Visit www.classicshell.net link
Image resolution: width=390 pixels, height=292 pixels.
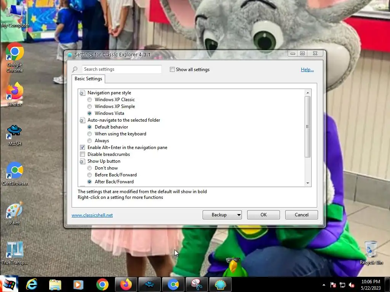point(92,215)
